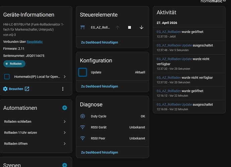Click the cover icon beside EG_AZ_Roll
231x167 pixels.
click(x=83, y=27)
